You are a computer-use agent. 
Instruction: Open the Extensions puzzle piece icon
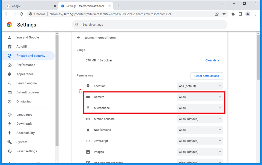(x=233, y=14)
